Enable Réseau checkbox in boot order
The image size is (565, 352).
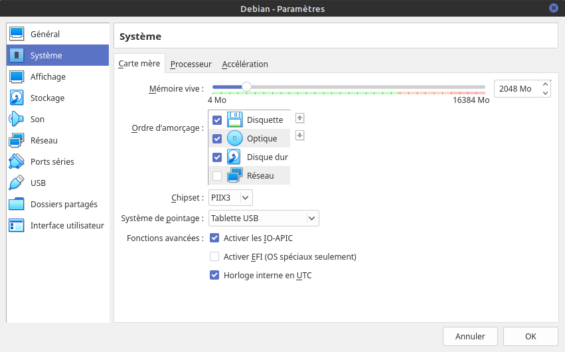pos(217,176)
